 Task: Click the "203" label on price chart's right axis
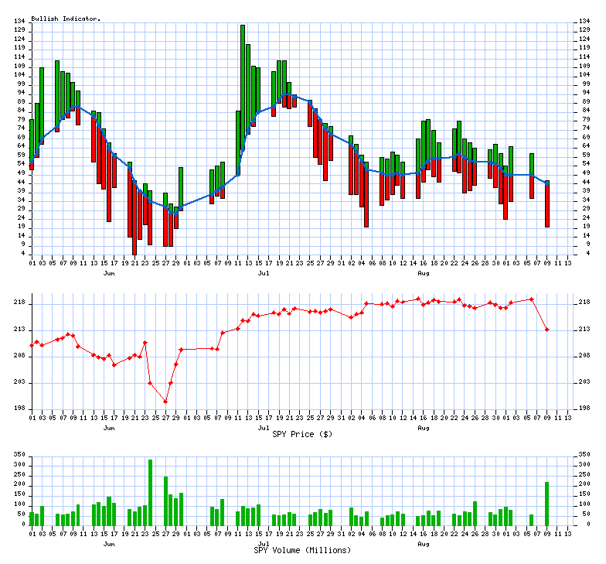[584, 383]
